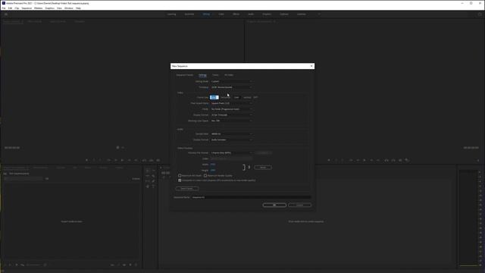The width and height of the screenshot is (485, 273).
Task: Enable Maximum Bit Depth checkbox
Action: [180, 175]
